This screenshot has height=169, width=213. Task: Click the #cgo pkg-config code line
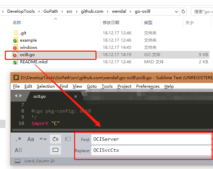click(x=61, y=111)
